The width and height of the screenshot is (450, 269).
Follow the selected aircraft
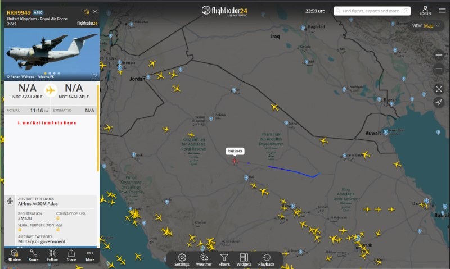52,255
